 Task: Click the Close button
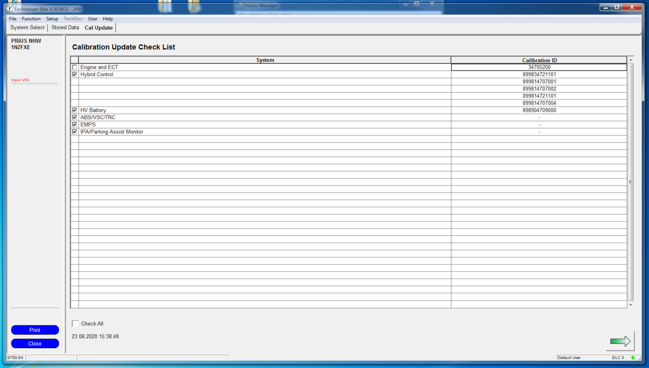point(35,343)
